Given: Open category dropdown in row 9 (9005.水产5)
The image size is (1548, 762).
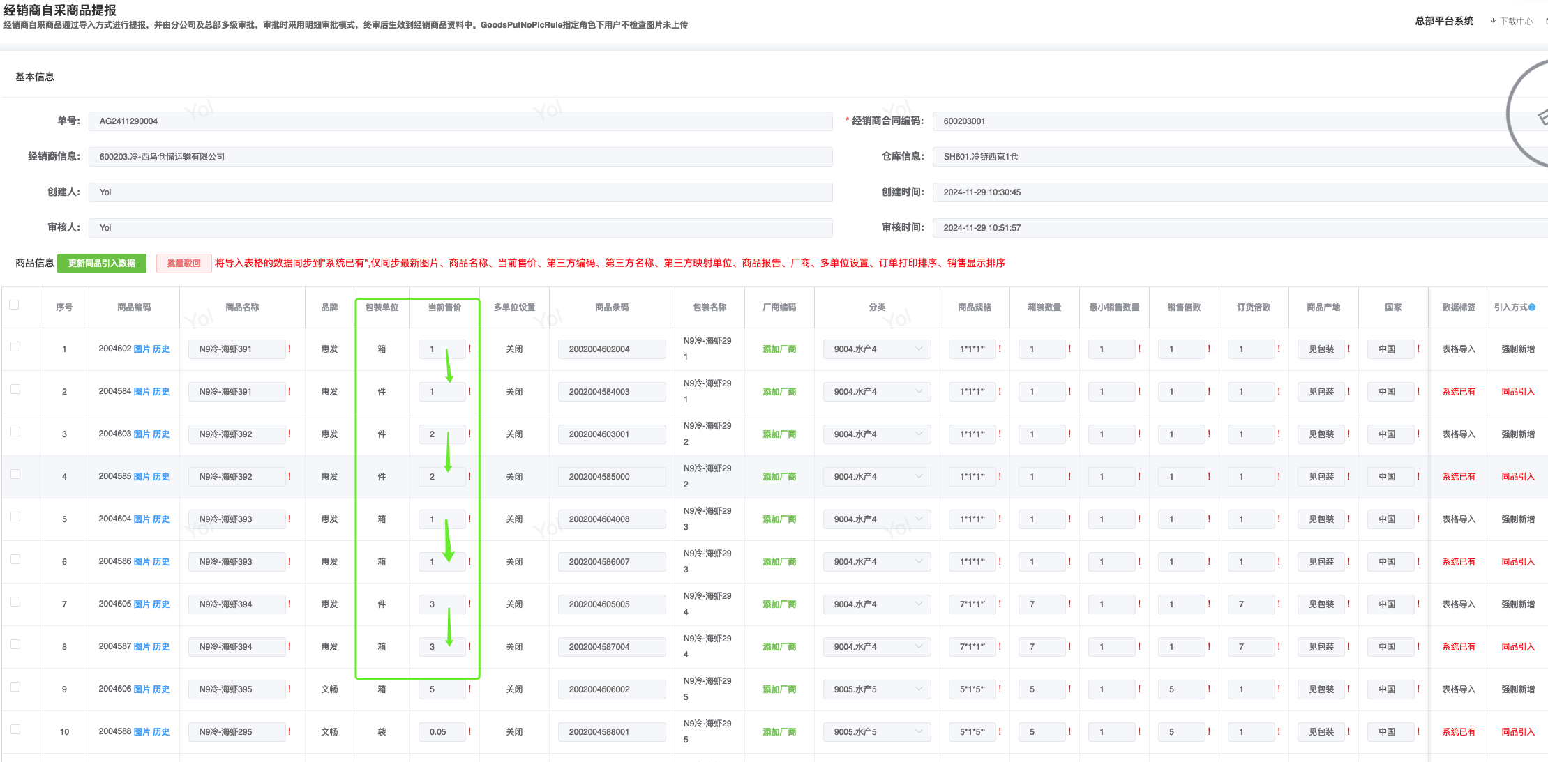Looking at the screenshot, I should pos(876,689).
